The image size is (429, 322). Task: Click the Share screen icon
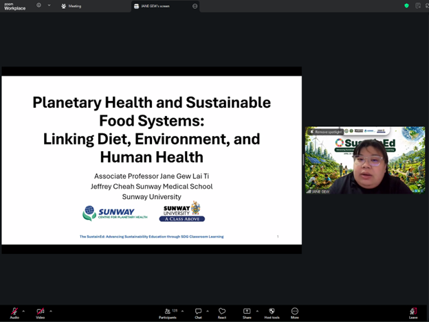[247, 312]
